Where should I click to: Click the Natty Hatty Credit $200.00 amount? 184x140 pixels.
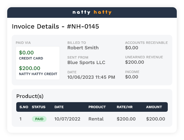click(29, 68)
